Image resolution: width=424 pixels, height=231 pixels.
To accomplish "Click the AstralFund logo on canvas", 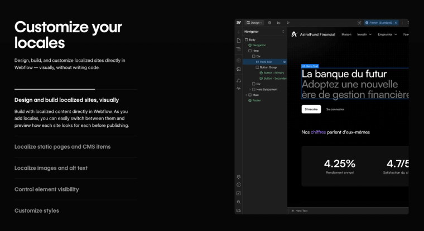I will (x=313, y=35).
